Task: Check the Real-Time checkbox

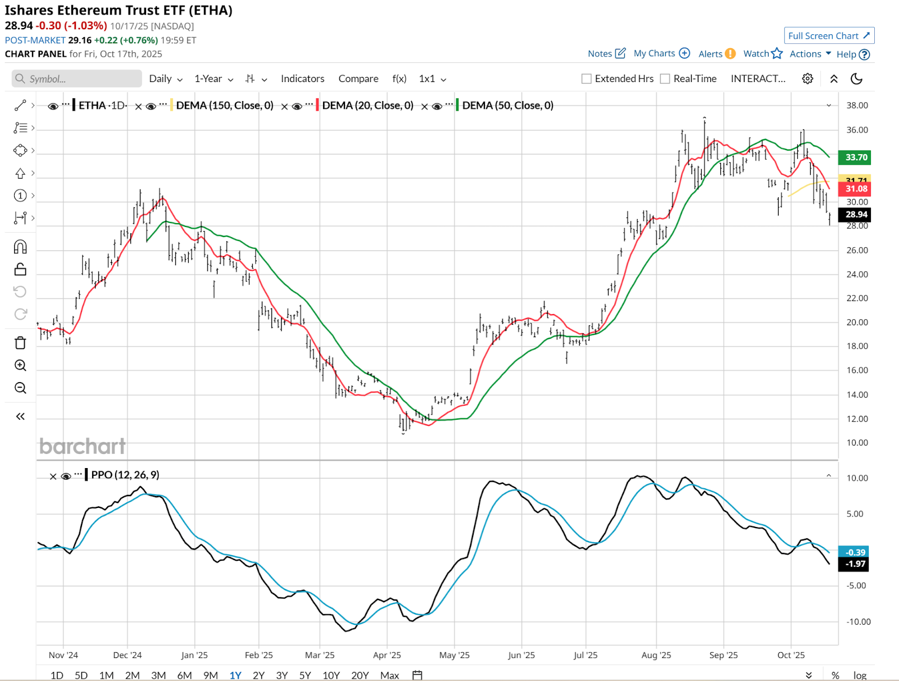Action: 665,79
